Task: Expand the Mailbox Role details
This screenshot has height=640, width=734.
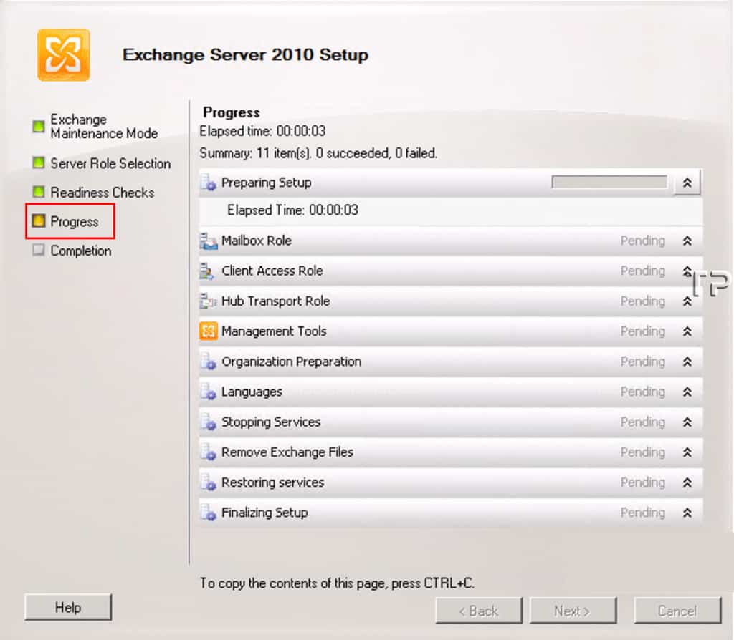Action: tap(687, 241)
